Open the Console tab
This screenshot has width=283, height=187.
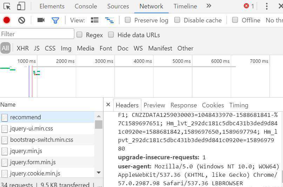pos(86,6)
